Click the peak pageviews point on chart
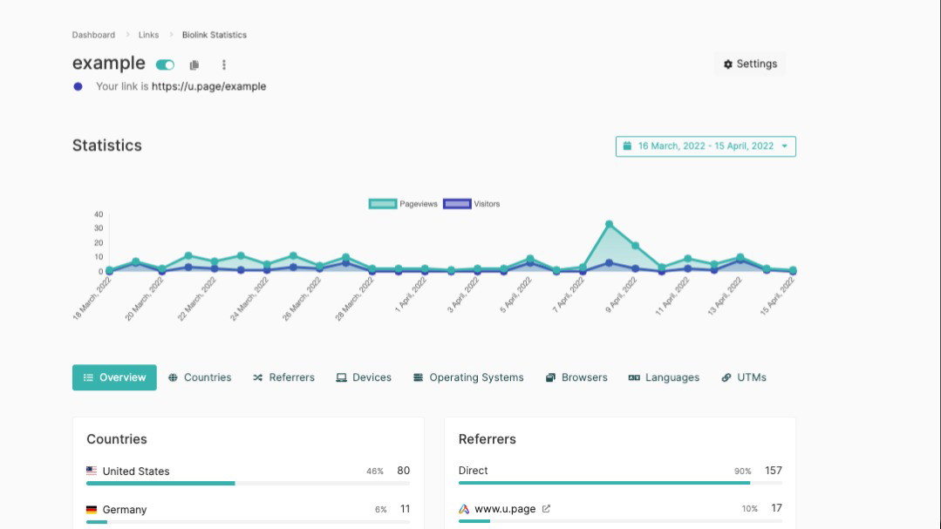The width and height of the screenshot is (941, 529). click(x=609, y=225)
